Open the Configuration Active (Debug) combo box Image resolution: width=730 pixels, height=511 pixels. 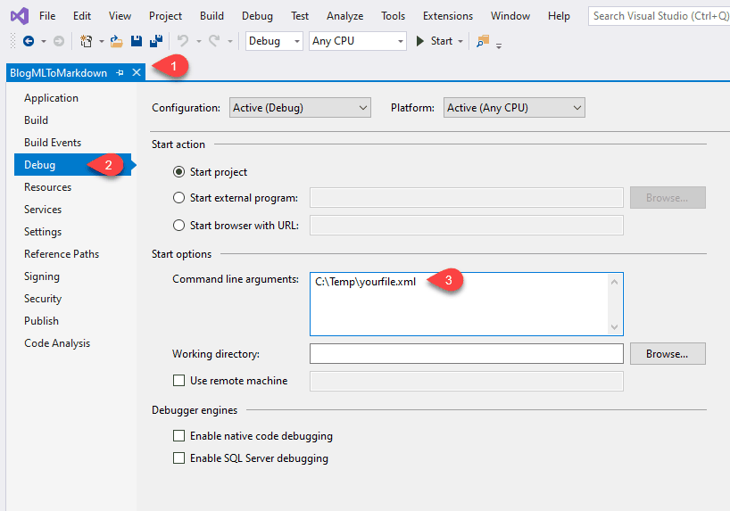pyautogui.click(x=300, y=108)
